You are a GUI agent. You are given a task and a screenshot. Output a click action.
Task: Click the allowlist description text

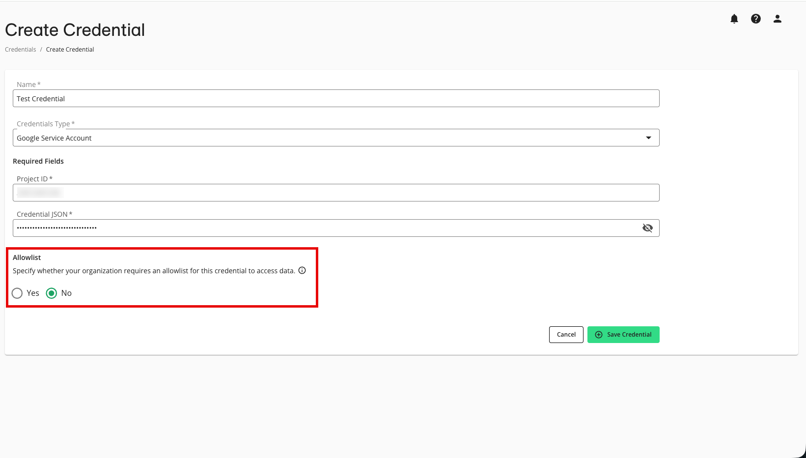click(x=154, y=271)
